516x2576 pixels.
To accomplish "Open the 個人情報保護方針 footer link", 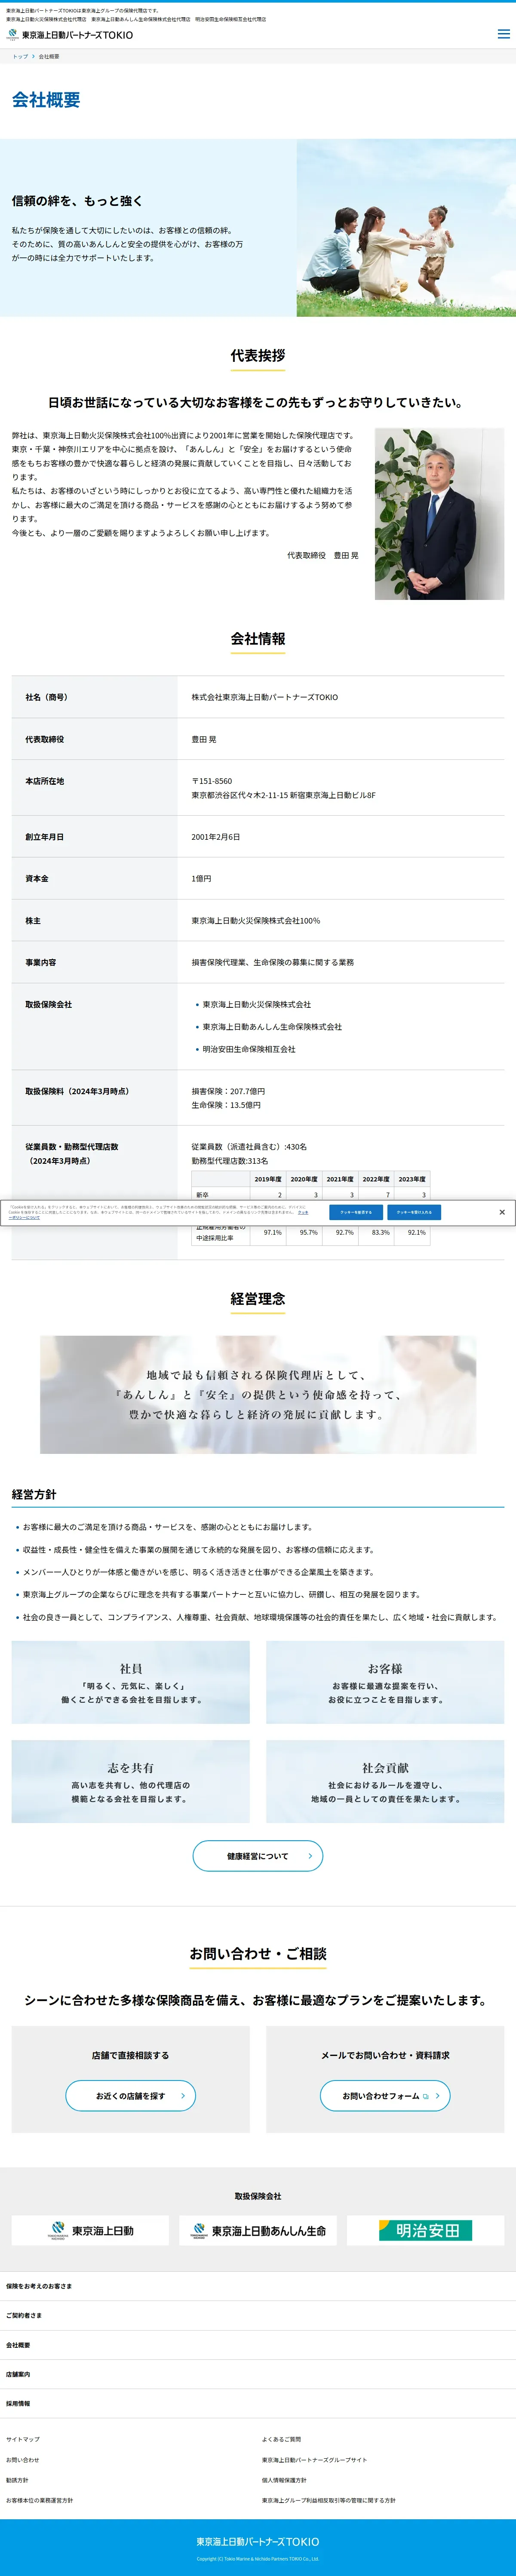I will click(284, 2480).
